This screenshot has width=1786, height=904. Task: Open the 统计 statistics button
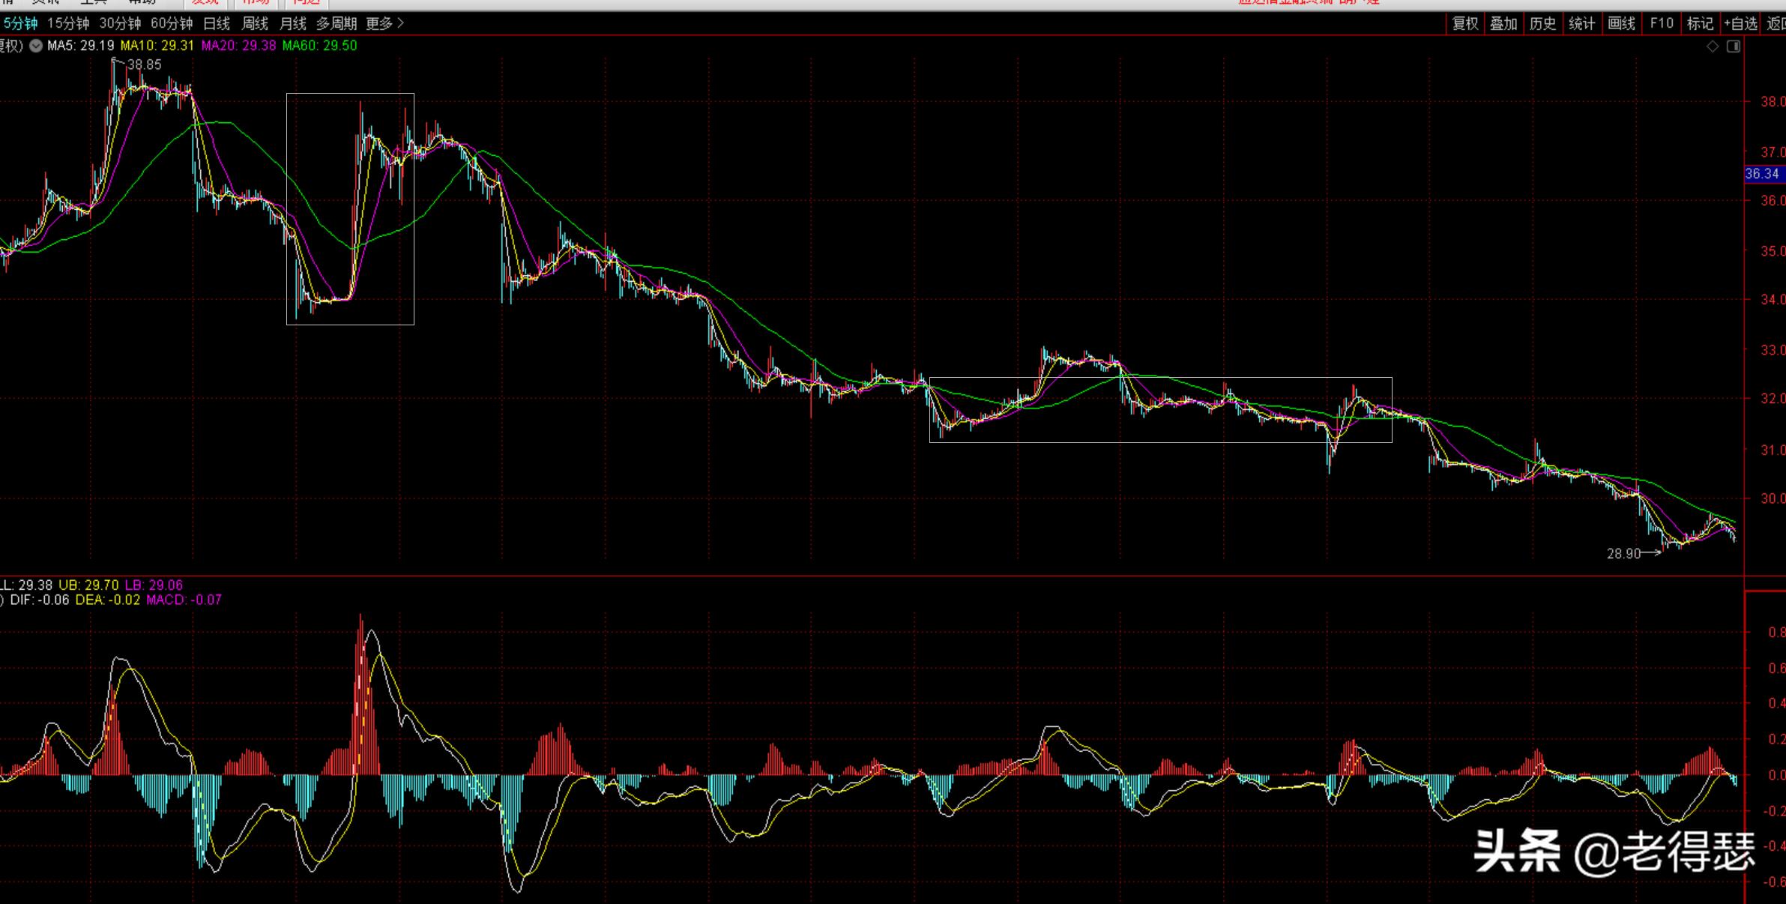click(1581, 24)
